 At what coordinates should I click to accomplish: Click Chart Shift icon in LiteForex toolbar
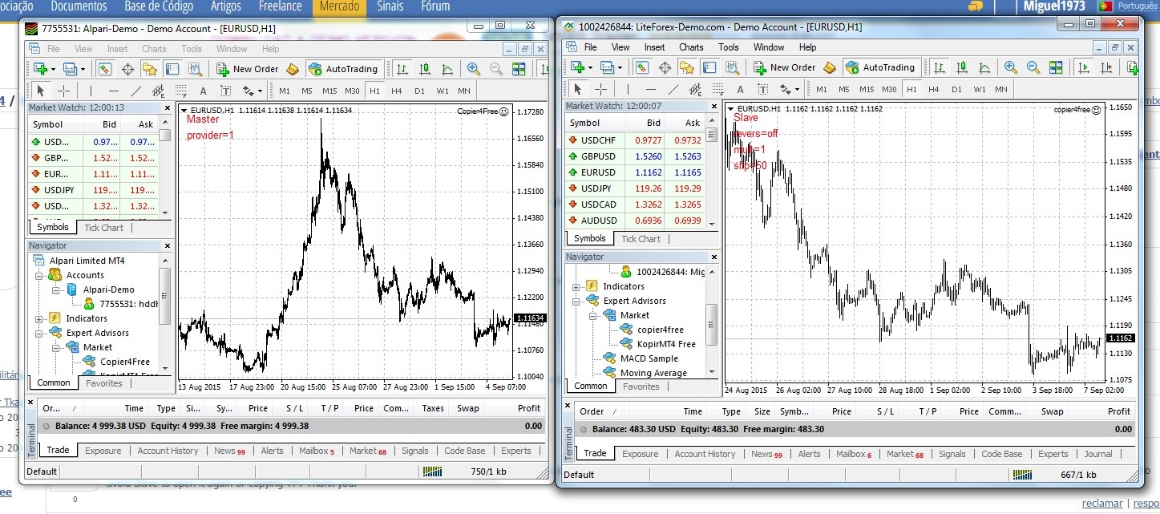click(x=1107, y=67)
